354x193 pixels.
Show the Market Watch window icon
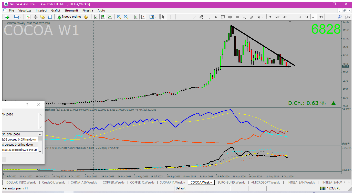28,17
